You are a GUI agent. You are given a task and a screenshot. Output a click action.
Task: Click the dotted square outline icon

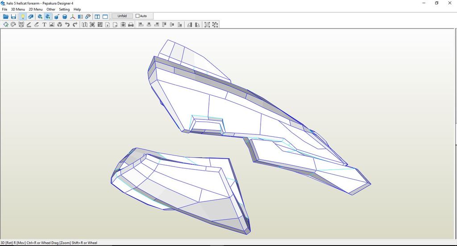click(x=215, y=25)
